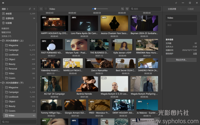This screenshot has width=200, height=125.
Task: Select the Lookbook folder with 5,271 items
Action: 13,55
